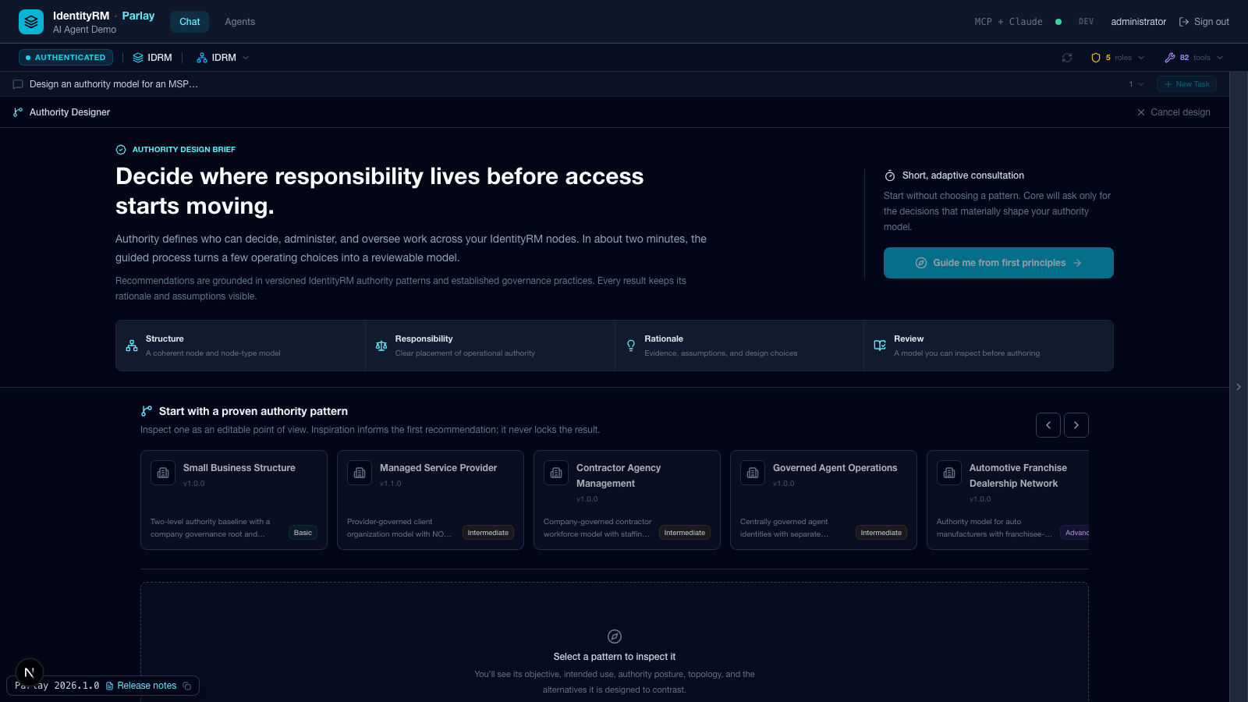Click the Small Business Structure building icon
Screen dimensions: 1248x702
point(163,473)
